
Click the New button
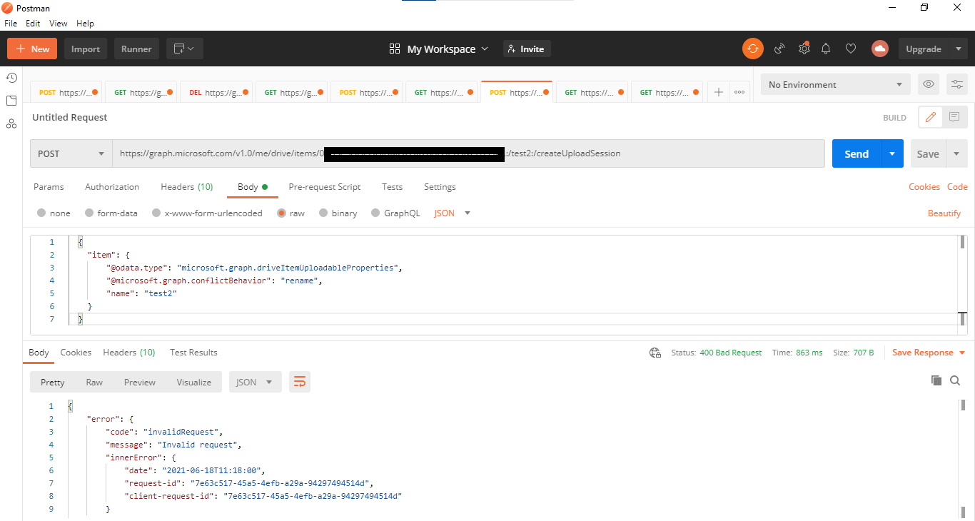33,49
